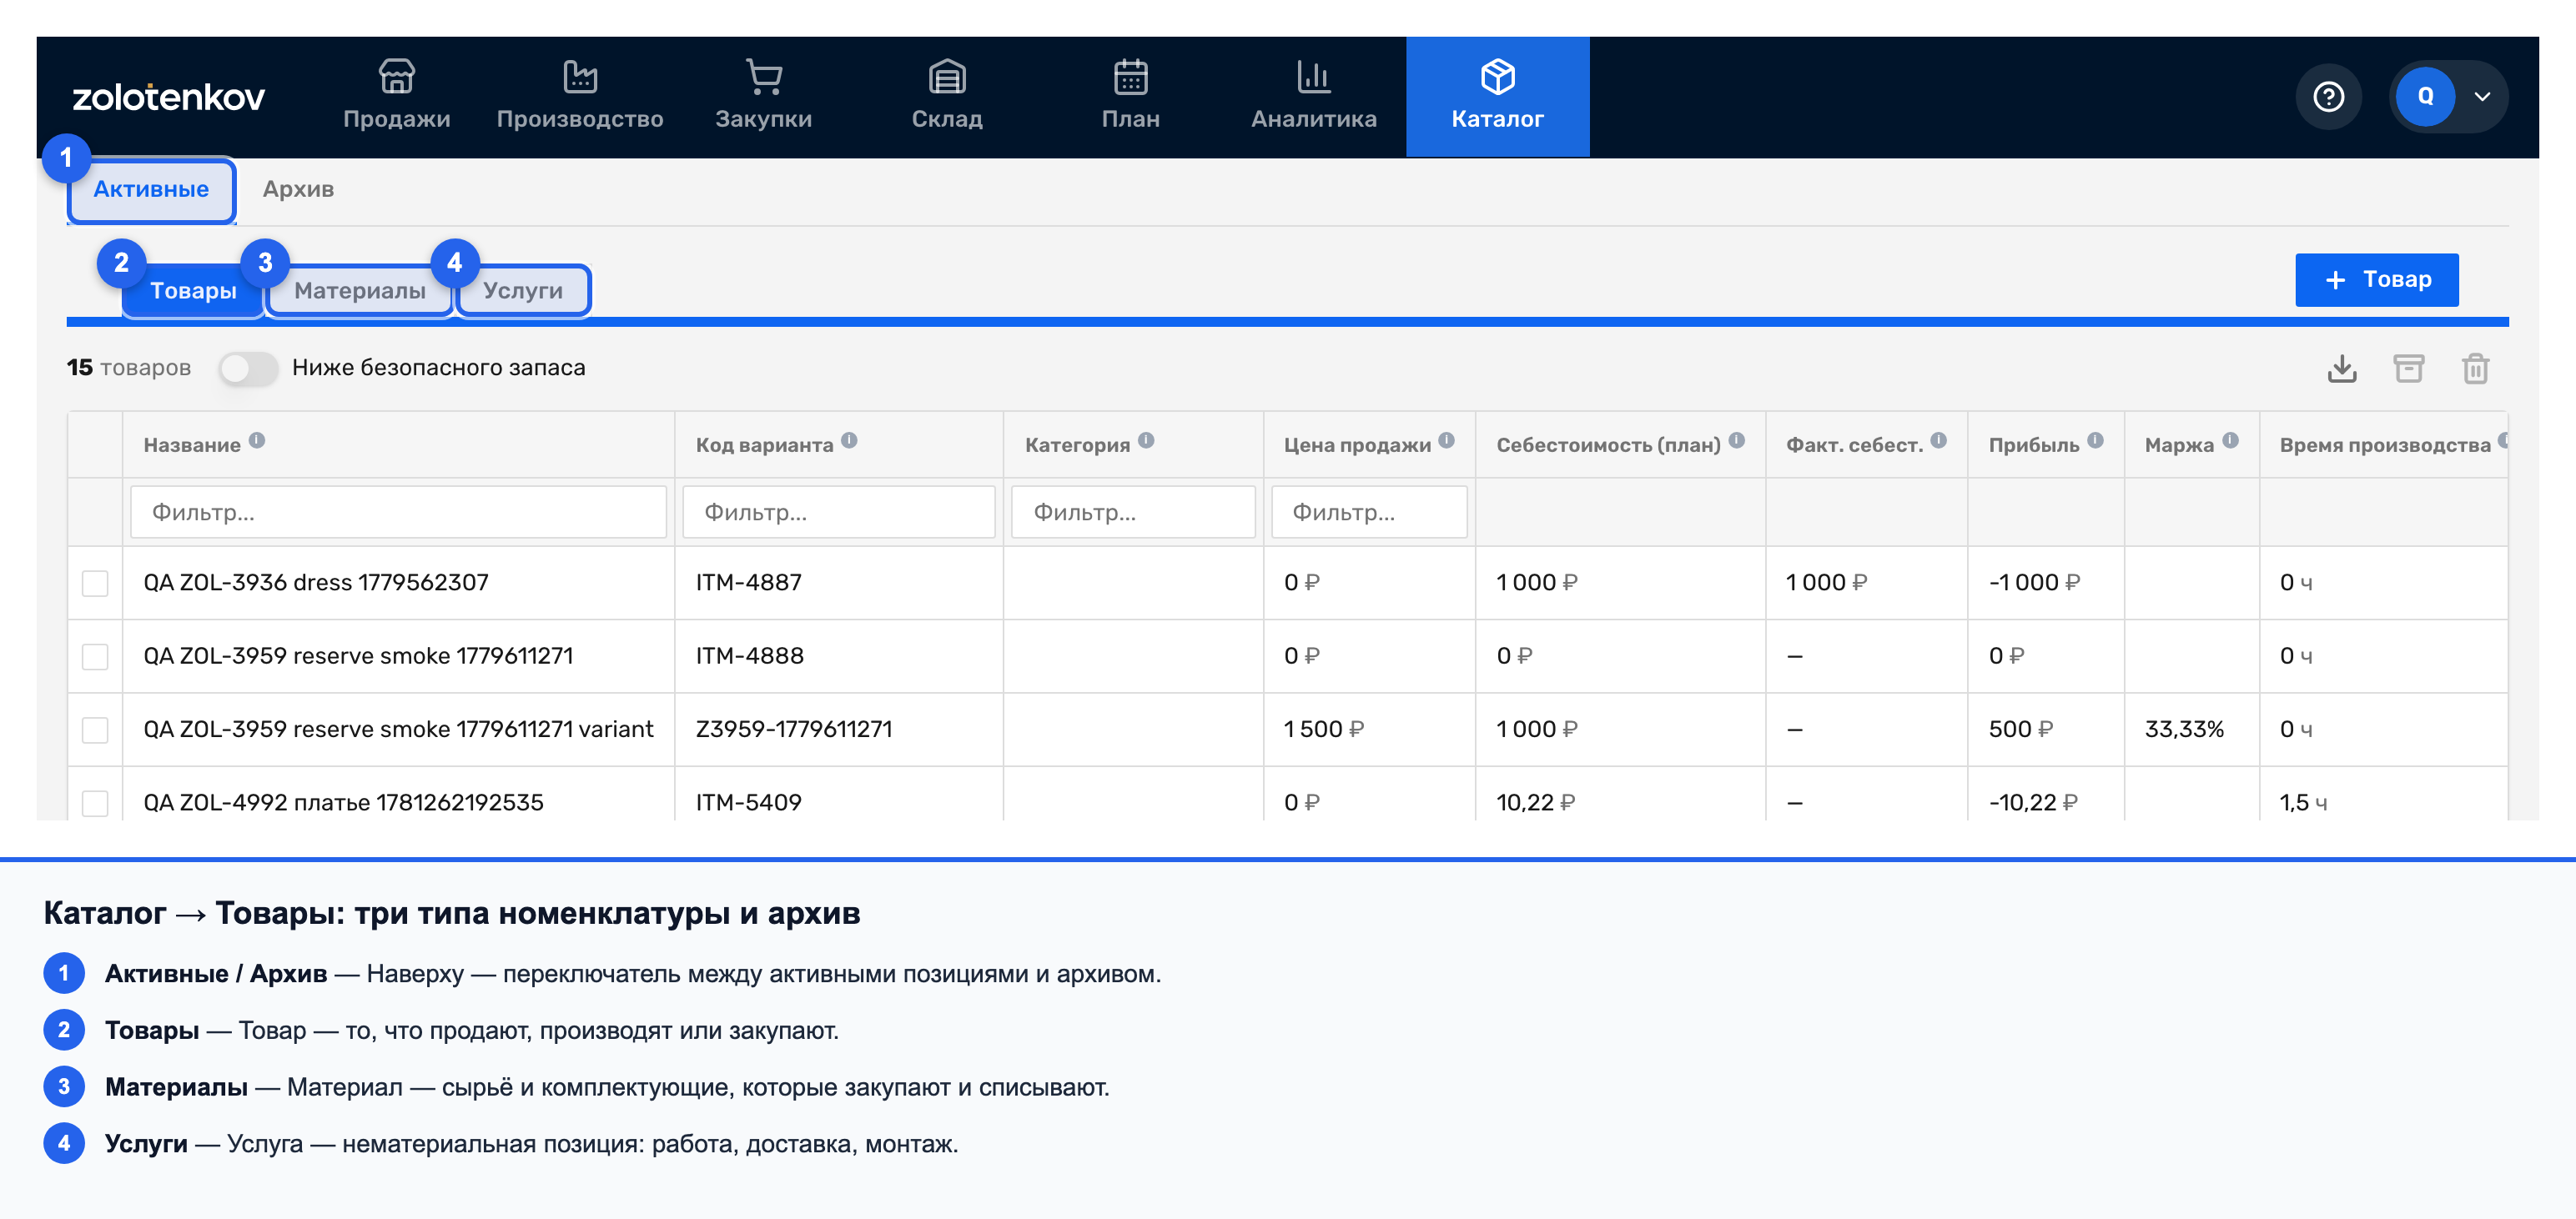
Task: Show info for Себестоимость (план) column
Action: coord(1736,440)
